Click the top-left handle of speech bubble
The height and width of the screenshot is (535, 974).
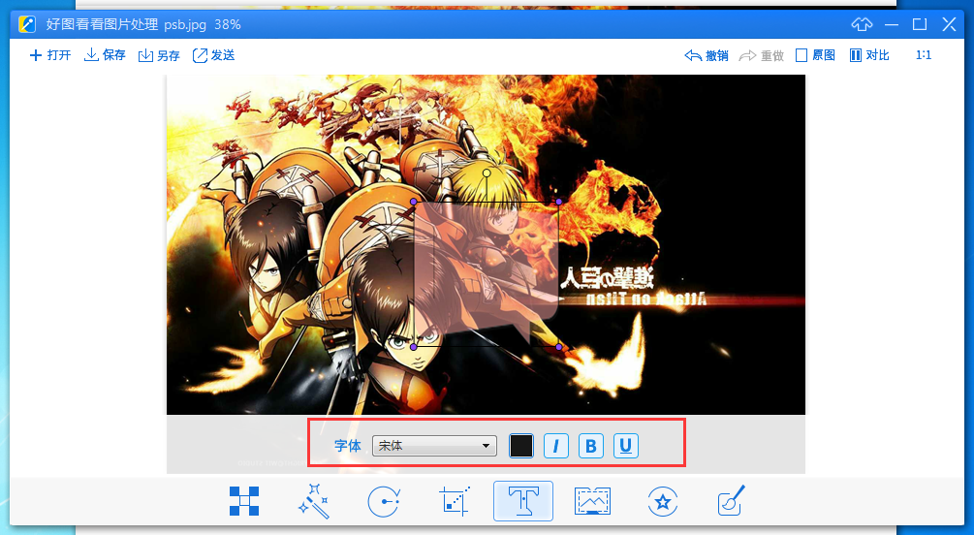(414, 202)
